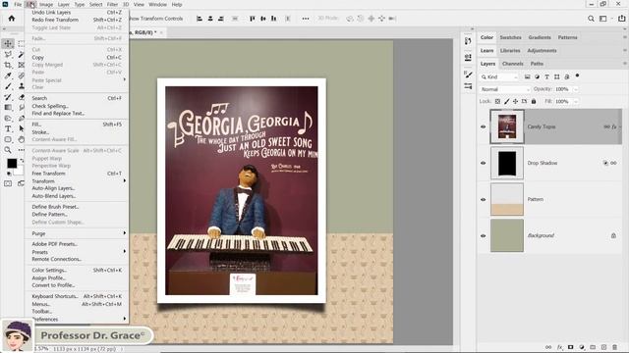Click the Share icon top right
Image resolution: width=629 pixels, height=353 pixels.
[x=621, y=19]
